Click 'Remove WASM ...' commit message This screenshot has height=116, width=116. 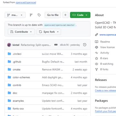pos(53,70)
